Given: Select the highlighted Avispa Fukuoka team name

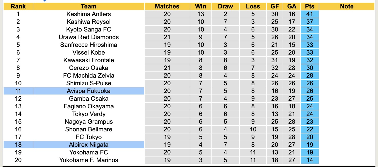Looking at the screenshot, I should (88, 91).
